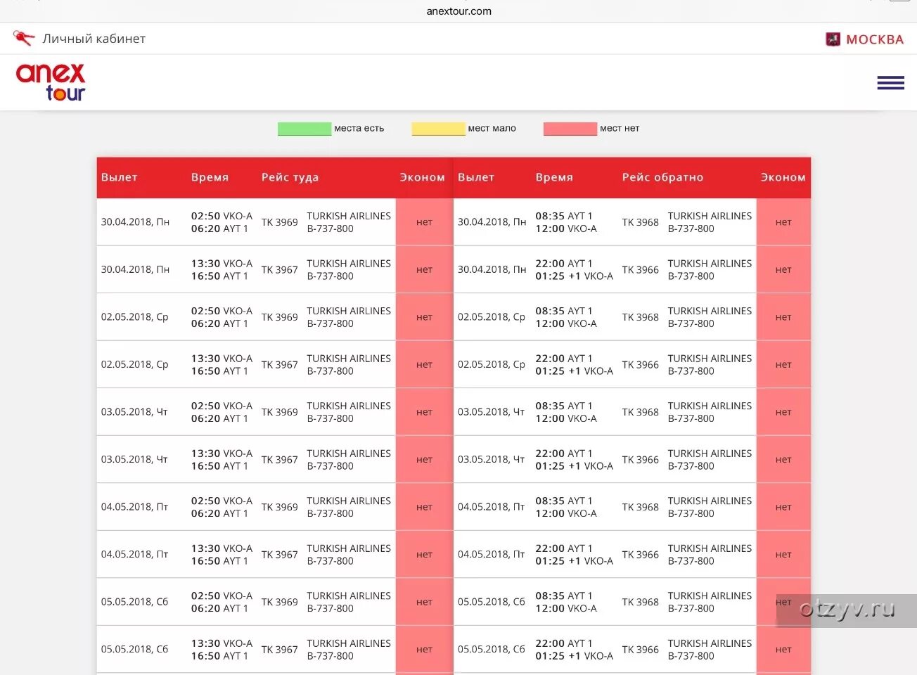Click the anextour.com address bar
This screenshot has width=917, height=675.
coord(458,11)
